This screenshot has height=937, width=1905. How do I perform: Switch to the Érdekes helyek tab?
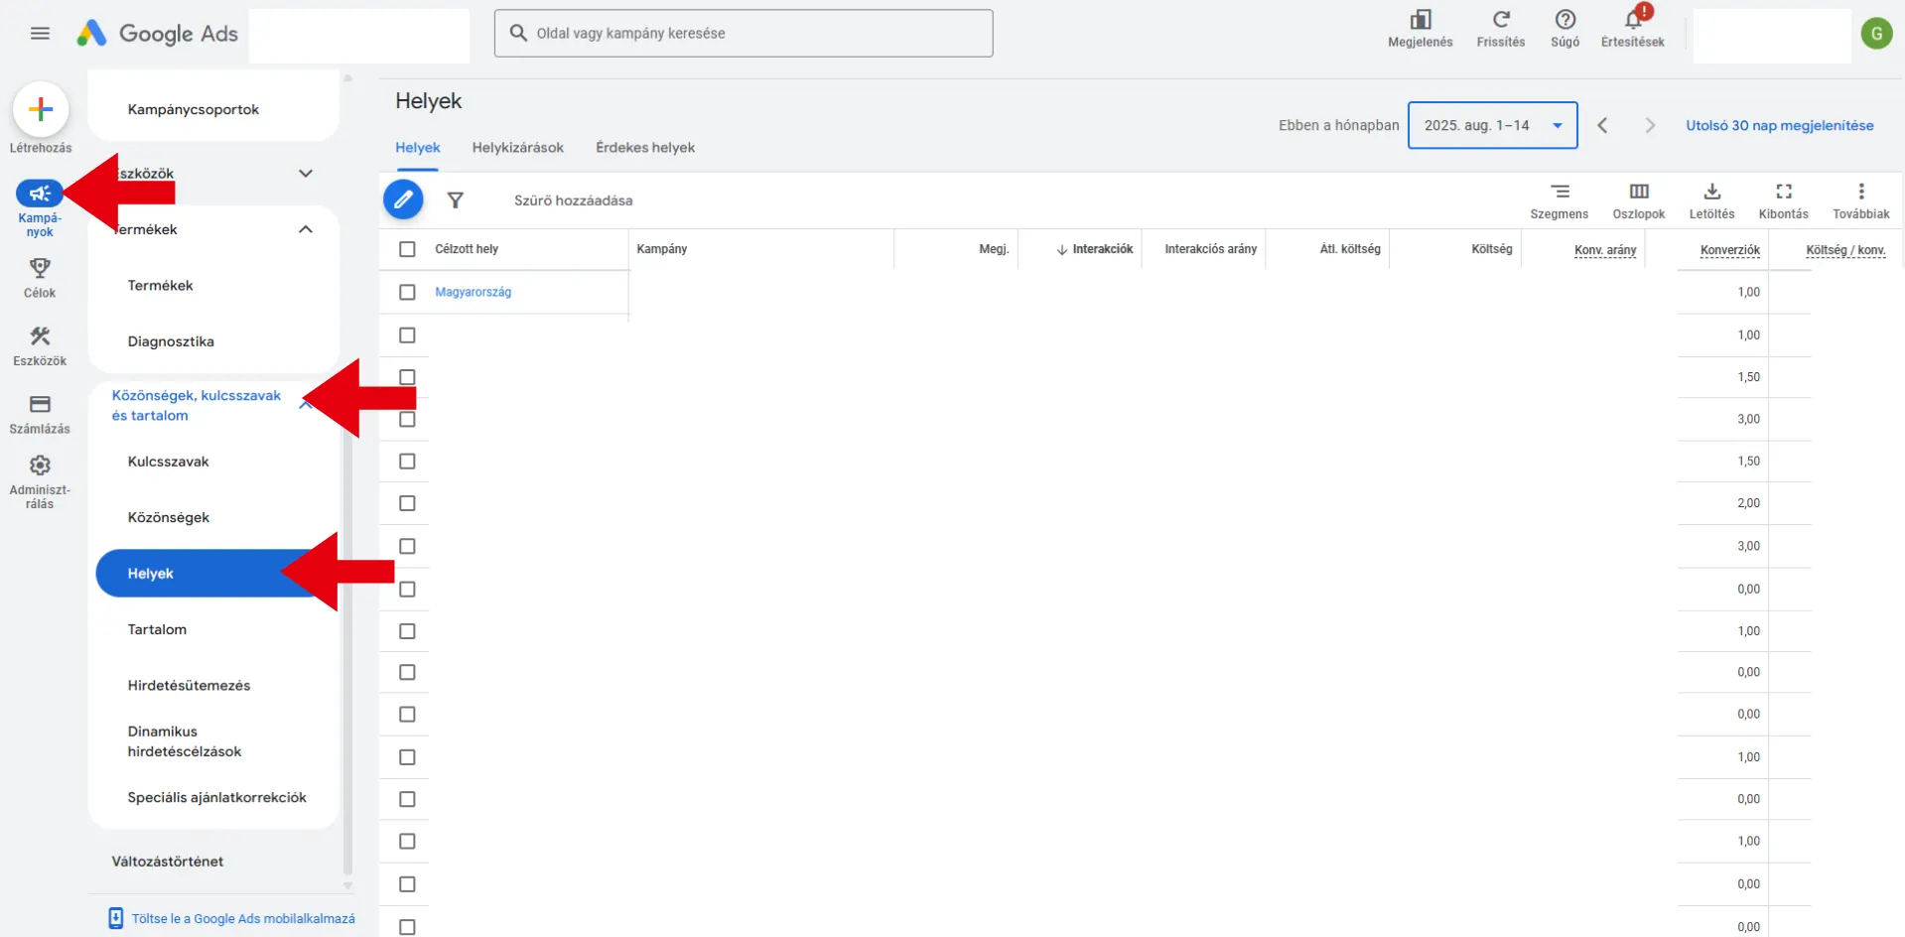point(644,148)
